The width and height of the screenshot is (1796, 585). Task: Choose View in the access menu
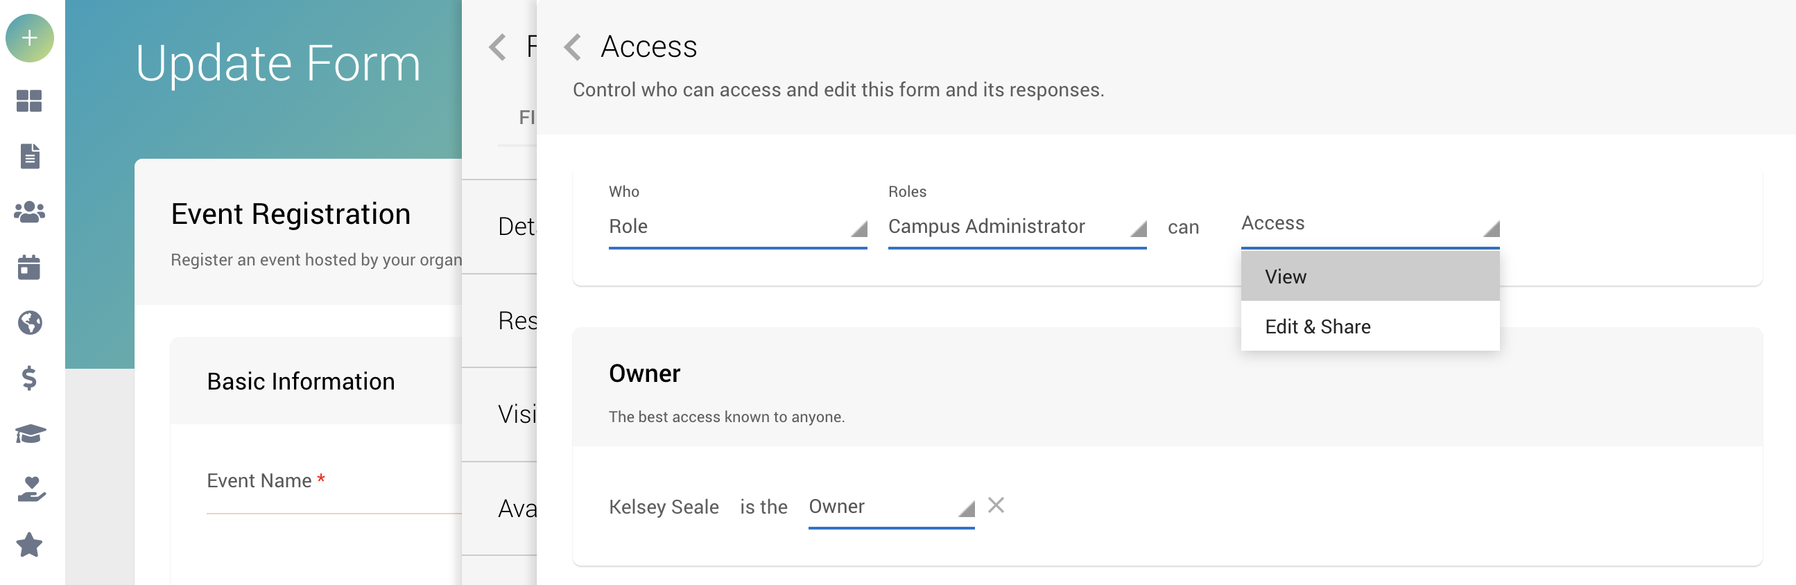(x=1370, y=277)
